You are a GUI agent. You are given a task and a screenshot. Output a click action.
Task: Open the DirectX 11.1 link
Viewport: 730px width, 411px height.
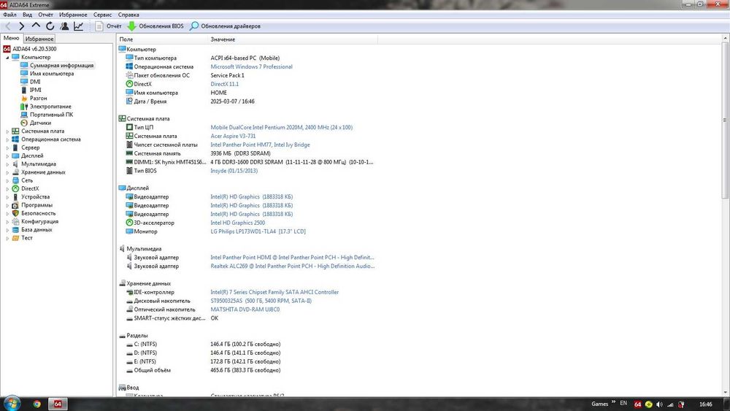click(x=224, y=84)
